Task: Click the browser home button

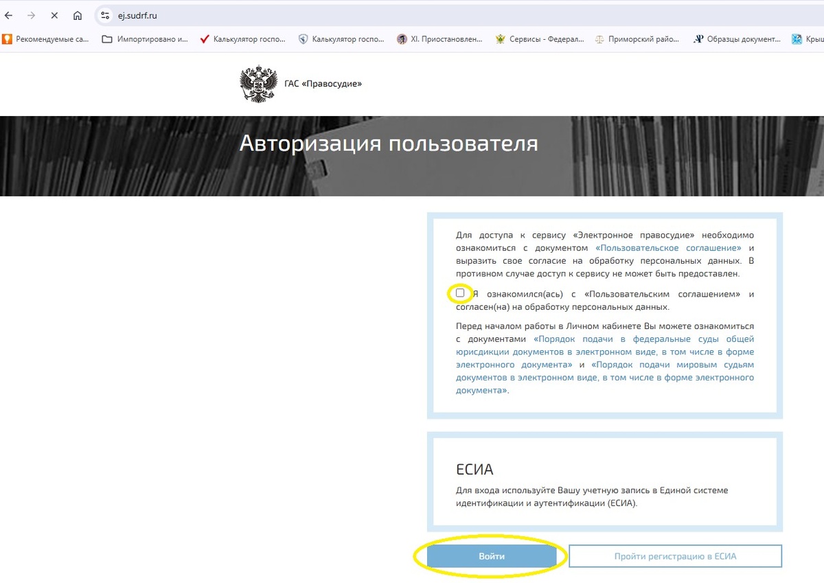Action: click(77, 14)
